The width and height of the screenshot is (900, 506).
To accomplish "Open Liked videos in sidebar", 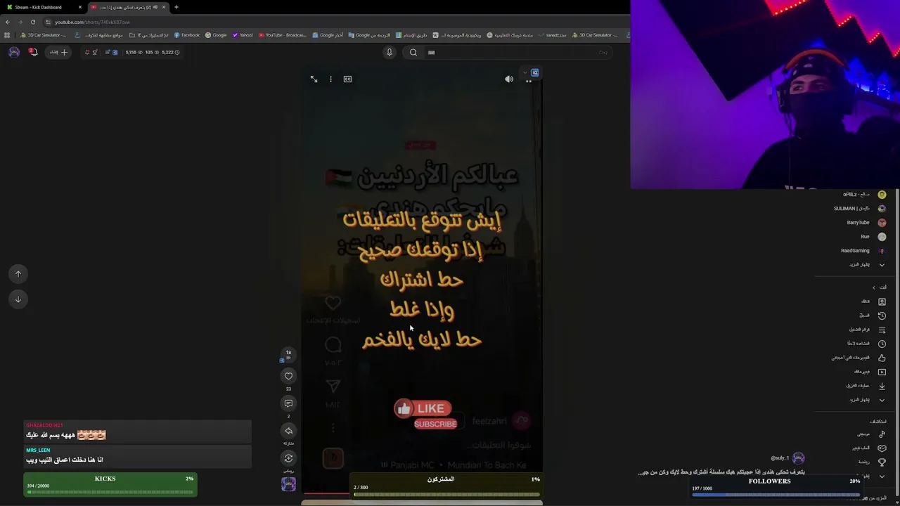I will coord(859,358).
